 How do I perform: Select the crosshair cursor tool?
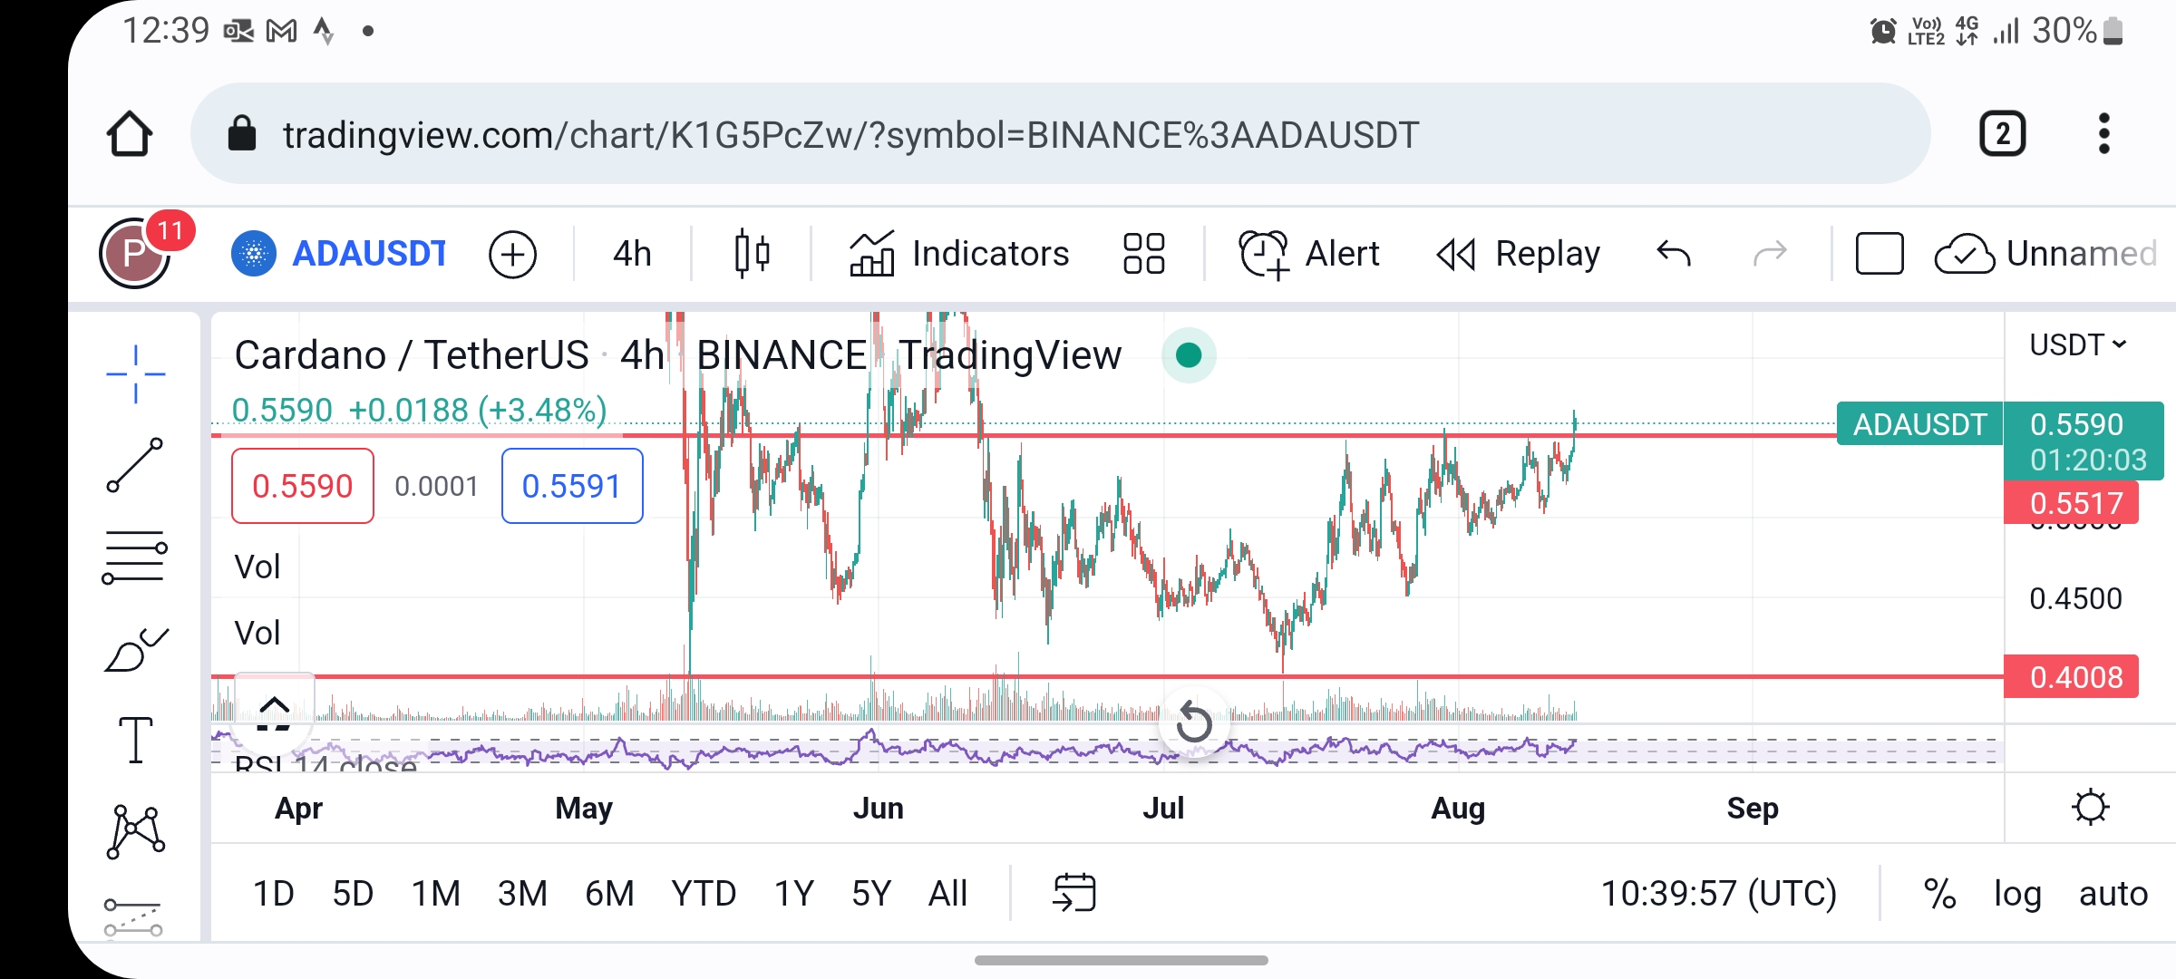(x=135, y=373)
